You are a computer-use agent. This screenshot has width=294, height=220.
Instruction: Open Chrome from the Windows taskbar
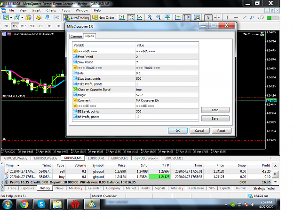pos(24,205)
